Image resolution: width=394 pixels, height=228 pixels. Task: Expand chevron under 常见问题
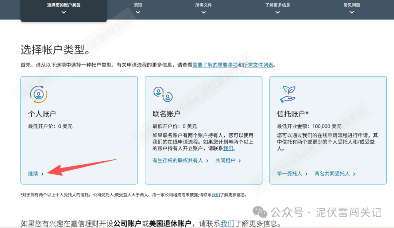pyautogui.click(x=352, y=12)
